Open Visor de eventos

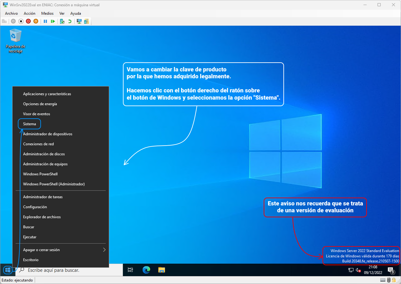tap(60, 114)
